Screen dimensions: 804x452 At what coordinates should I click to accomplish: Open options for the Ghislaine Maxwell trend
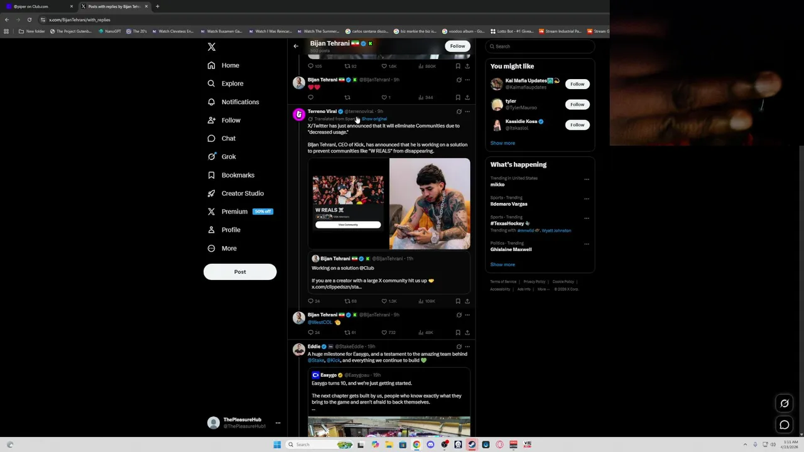(x=587, y=244)
